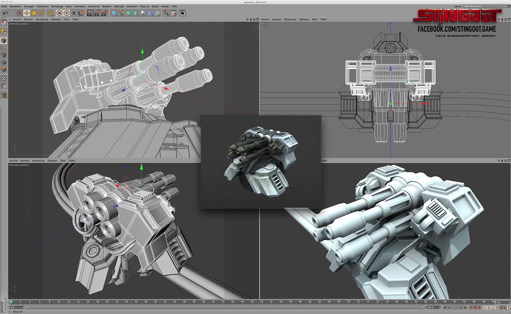Open the array modeling objects palette
The width and height of the screenshot is (511, 314).
click(135, 13)
